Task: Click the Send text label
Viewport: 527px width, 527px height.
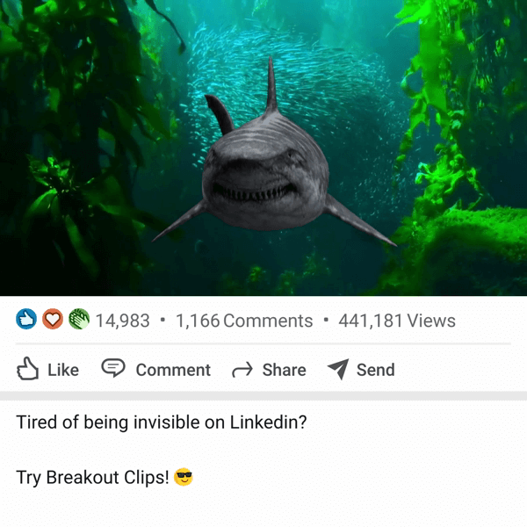Action: 375,370
